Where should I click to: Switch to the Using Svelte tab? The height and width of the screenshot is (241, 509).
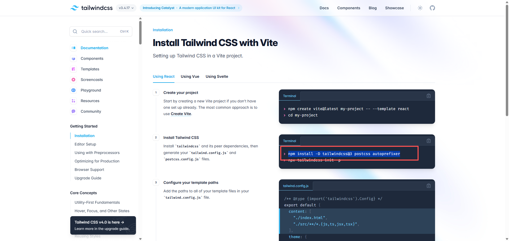click(x=217, y=76)
